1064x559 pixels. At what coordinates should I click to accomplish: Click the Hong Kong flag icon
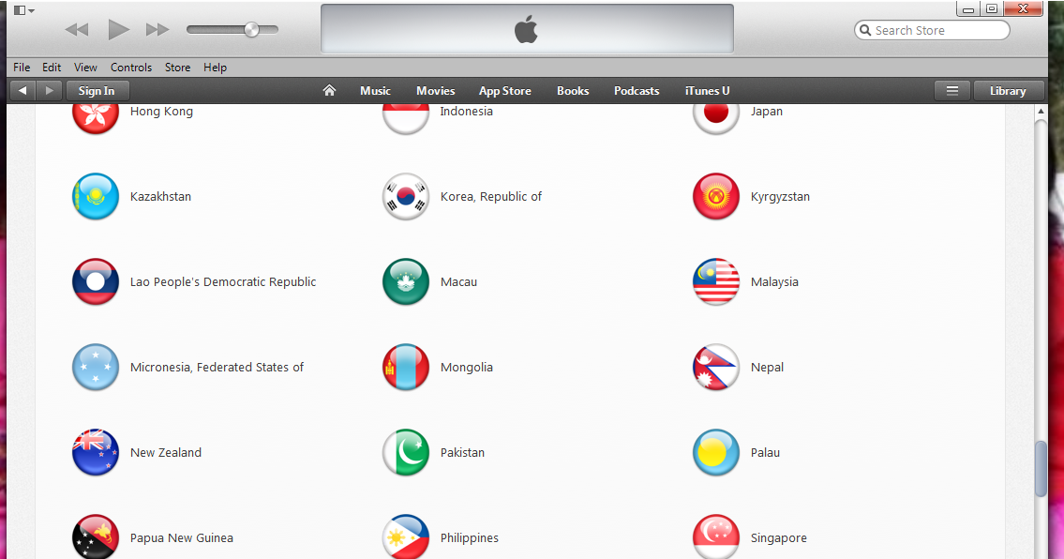[x=96, y=119]
